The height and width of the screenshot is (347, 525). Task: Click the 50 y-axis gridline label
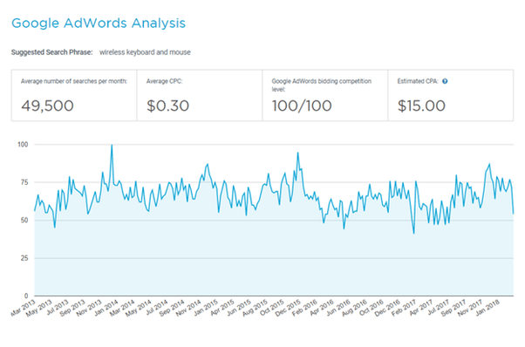24,221
